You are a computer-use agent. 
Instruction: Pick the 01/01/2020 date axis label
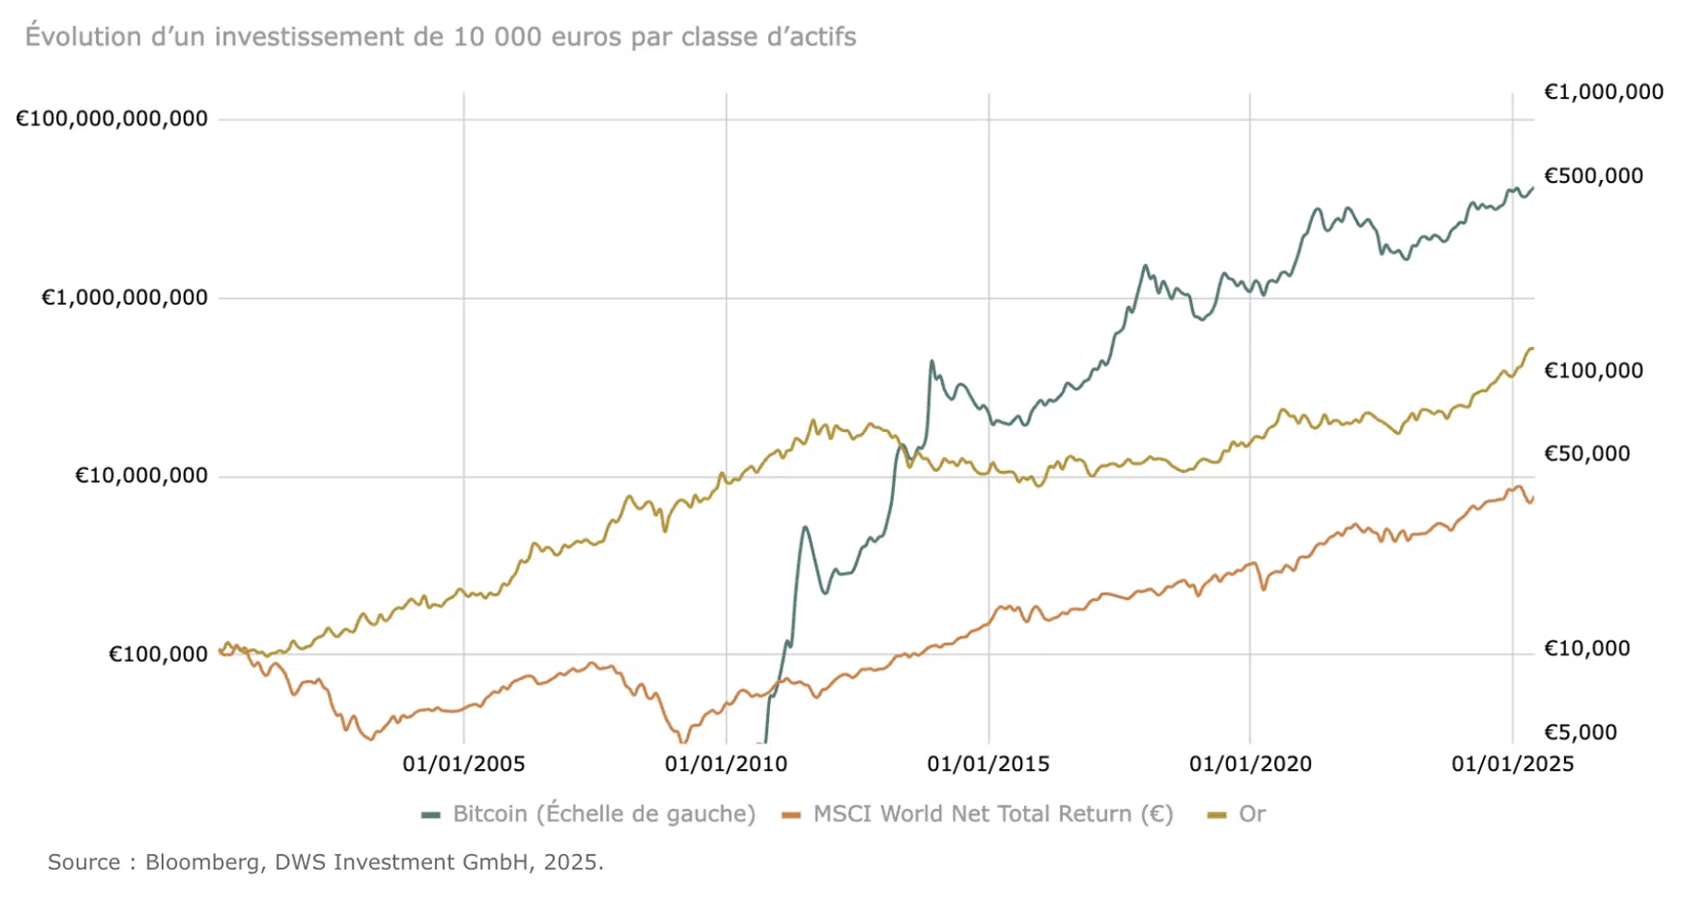pos(1250,764)
